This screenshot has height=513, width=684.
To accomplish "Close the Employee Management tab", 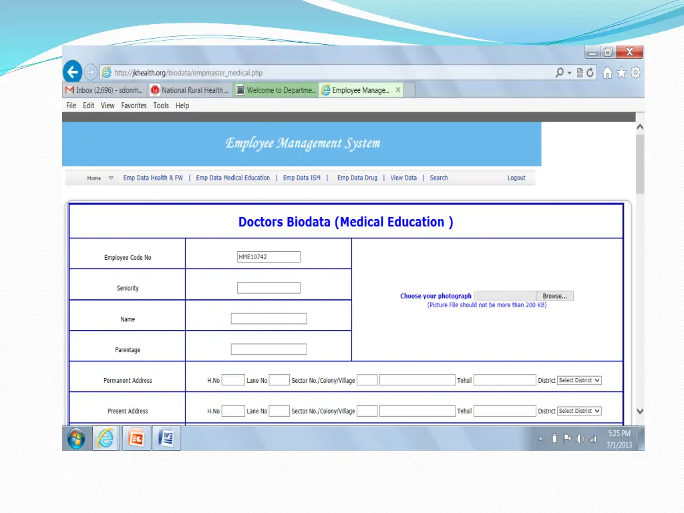I will coord(398,90).
